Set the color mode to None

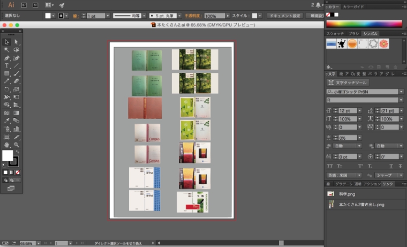pos(19,173)
